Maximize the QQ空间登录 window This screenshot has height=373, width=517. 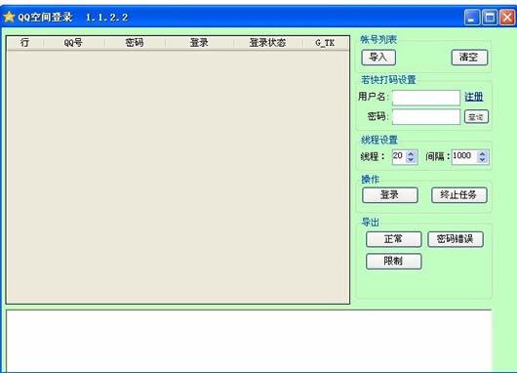490,18
